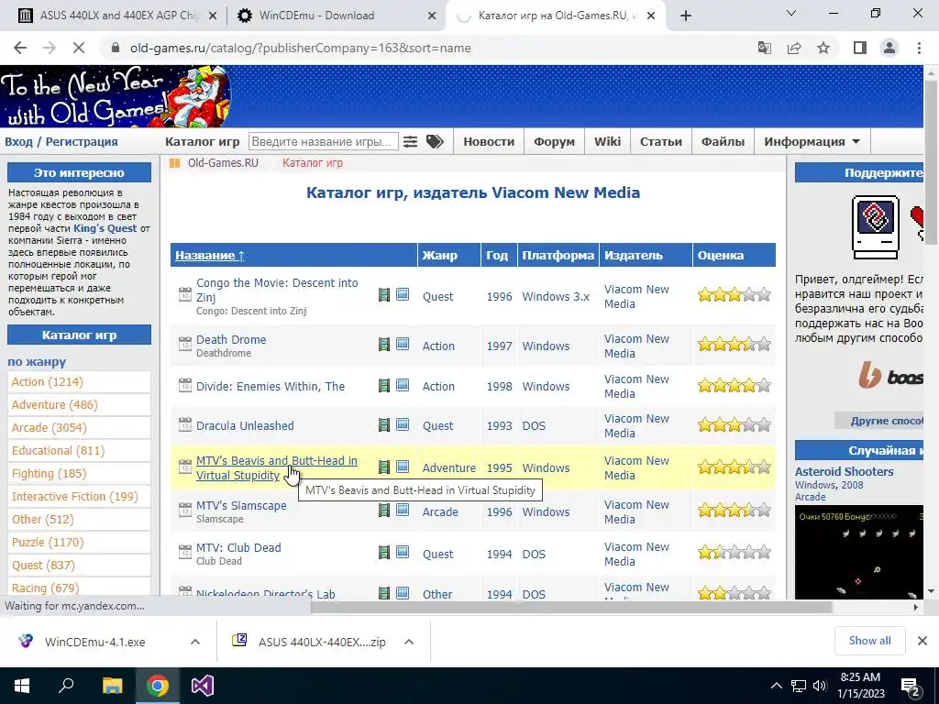Expand ASUS 440LX zip download options arrow

(x=409, y=642)
